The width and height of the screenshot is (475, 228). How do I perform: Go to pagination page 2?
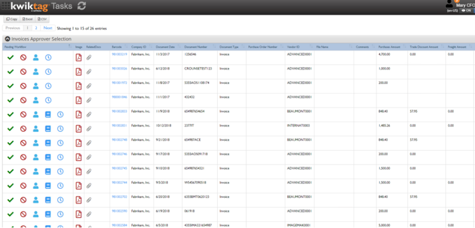(x=36, y=28)
